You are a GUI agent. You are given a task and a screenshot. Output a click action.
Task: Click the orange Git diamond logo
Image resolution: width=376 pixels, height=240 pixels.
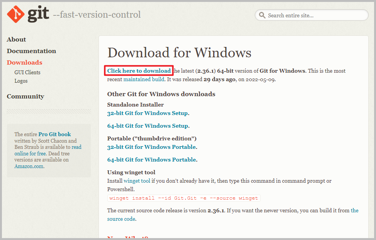coord(16,14)
